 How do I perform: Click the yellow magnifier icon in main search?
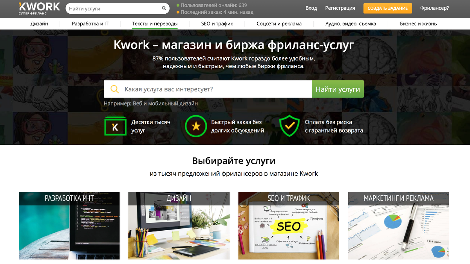(114, 89)
